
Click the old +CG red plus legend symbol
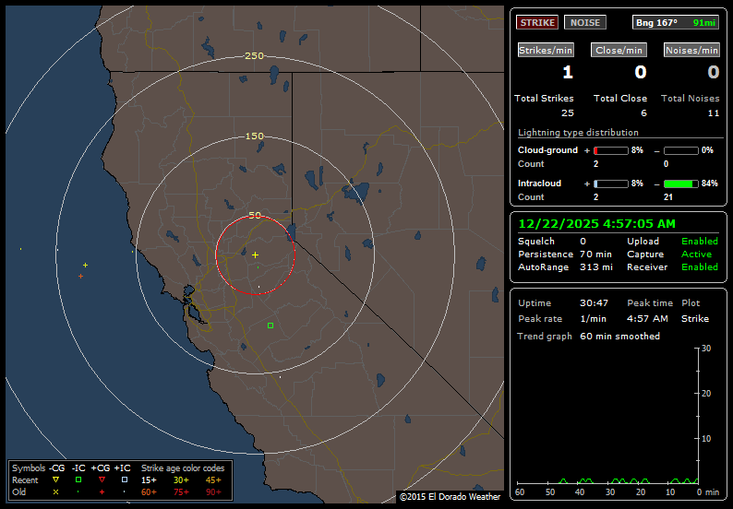pos(102,492)
